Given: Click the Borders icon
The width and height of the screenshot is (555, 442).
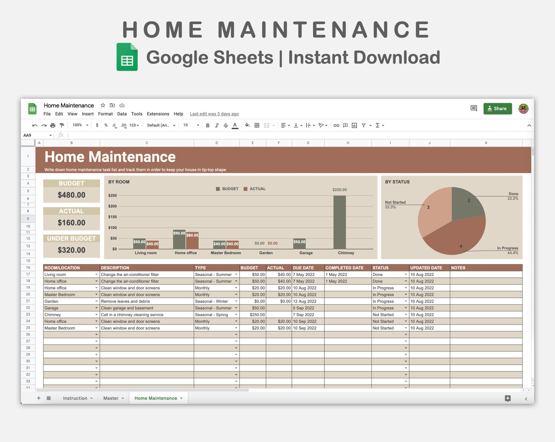Looking at the screenshot, I should coord(257,125).
